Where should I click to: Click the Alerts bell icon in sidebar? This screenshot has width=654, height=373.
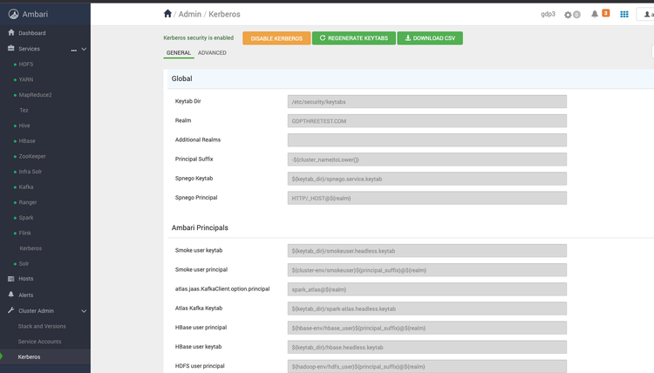click(x=10, y=295)
